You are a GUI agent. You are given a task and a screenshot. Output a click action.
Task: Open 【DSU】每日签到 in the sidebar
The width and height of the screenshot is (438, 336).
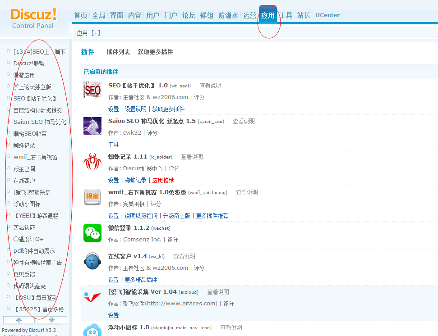(x=36, y=298)
